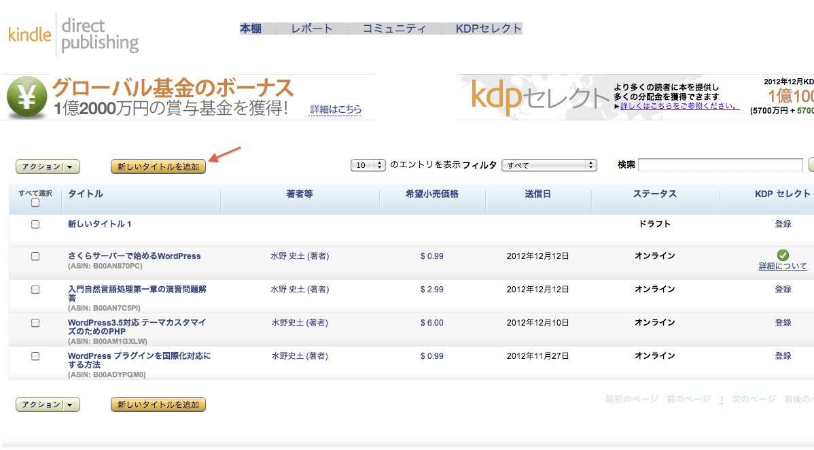Open the title 入門自然言語処理第一章の演習問題解答

pos(137,294)
